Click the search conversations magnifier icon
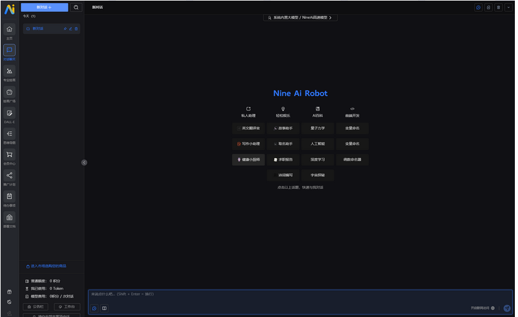The height and width of the screenshot is (317, 518). (x=76, y=8)
